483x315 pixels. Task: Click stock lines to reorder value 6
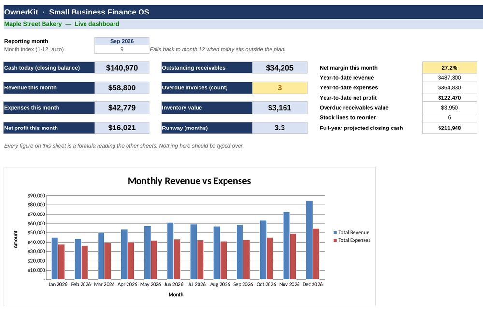(449, 117)
